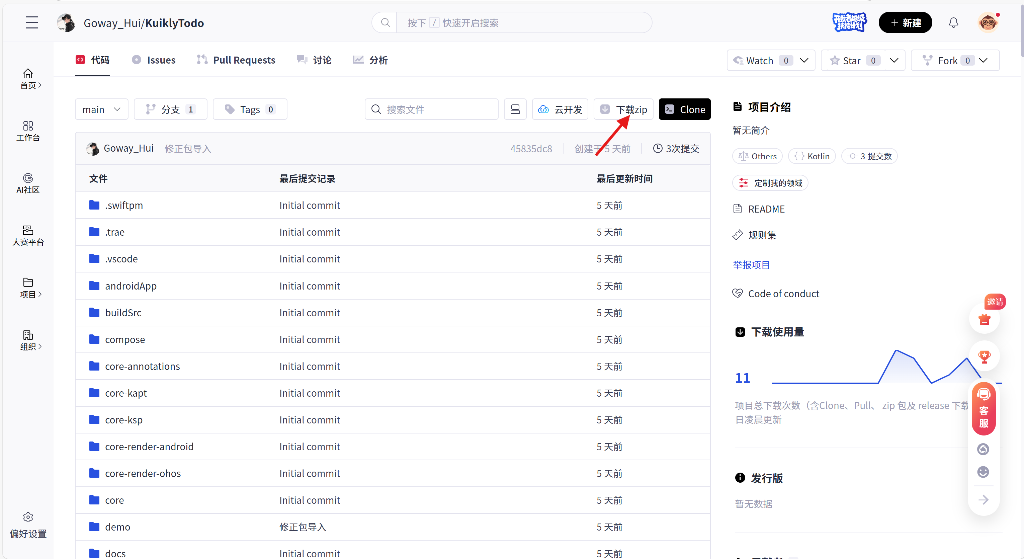Expand the Watch options chevron

[x=804, y=61]
